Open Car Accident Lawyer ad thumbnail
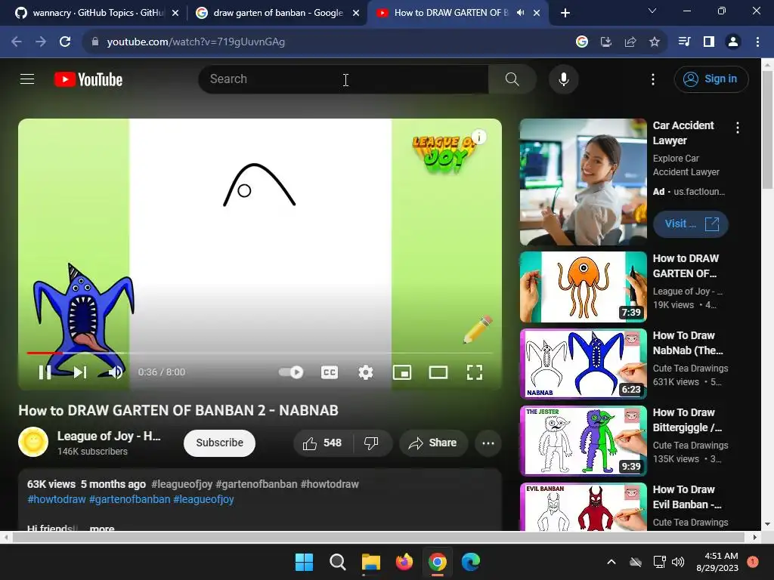 [x=583, y=182]
